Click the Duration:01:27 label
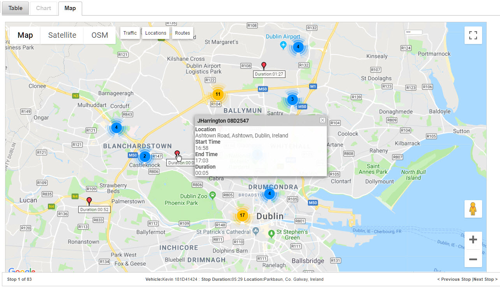Image resolution: width=500 pixels, height=287 pixels. (269, 74)
